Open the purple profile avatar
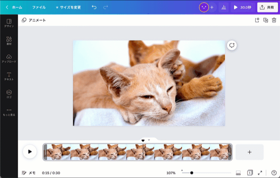 (x=204, y=7)
